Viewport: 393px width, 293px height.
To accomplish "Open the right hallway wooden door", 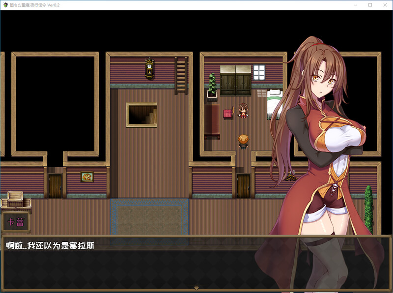I will [x=243, y=186].
